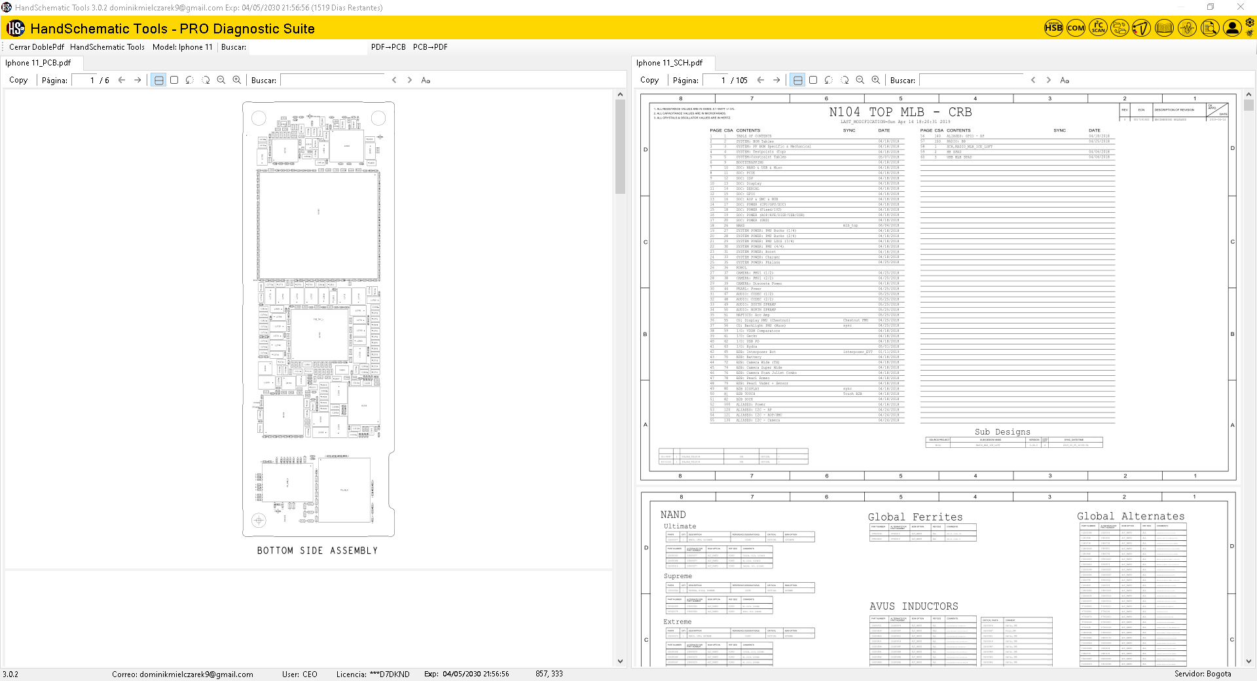The image size is (1257, 681).
Task: Open the HSB Editor tool
Action: pos(1053,28)
